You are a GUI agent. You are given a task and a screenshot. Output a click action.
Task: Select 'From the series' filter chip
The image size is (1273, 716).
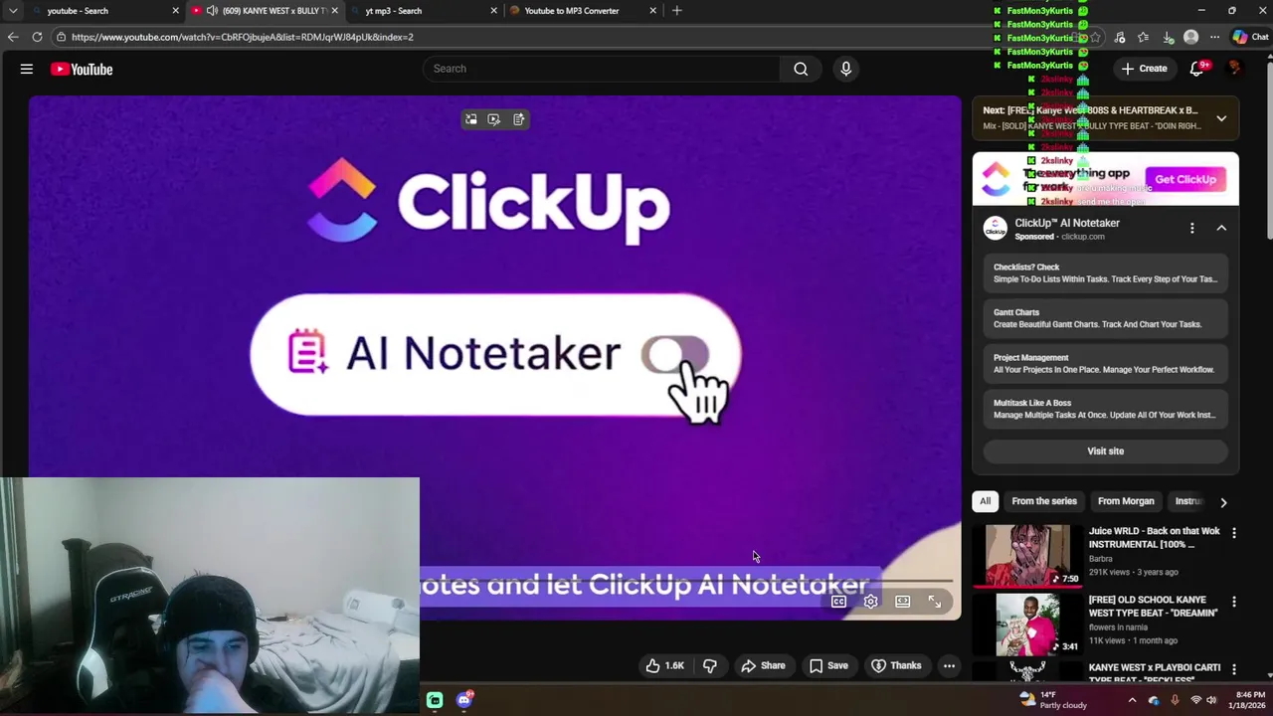[1044, 501]
